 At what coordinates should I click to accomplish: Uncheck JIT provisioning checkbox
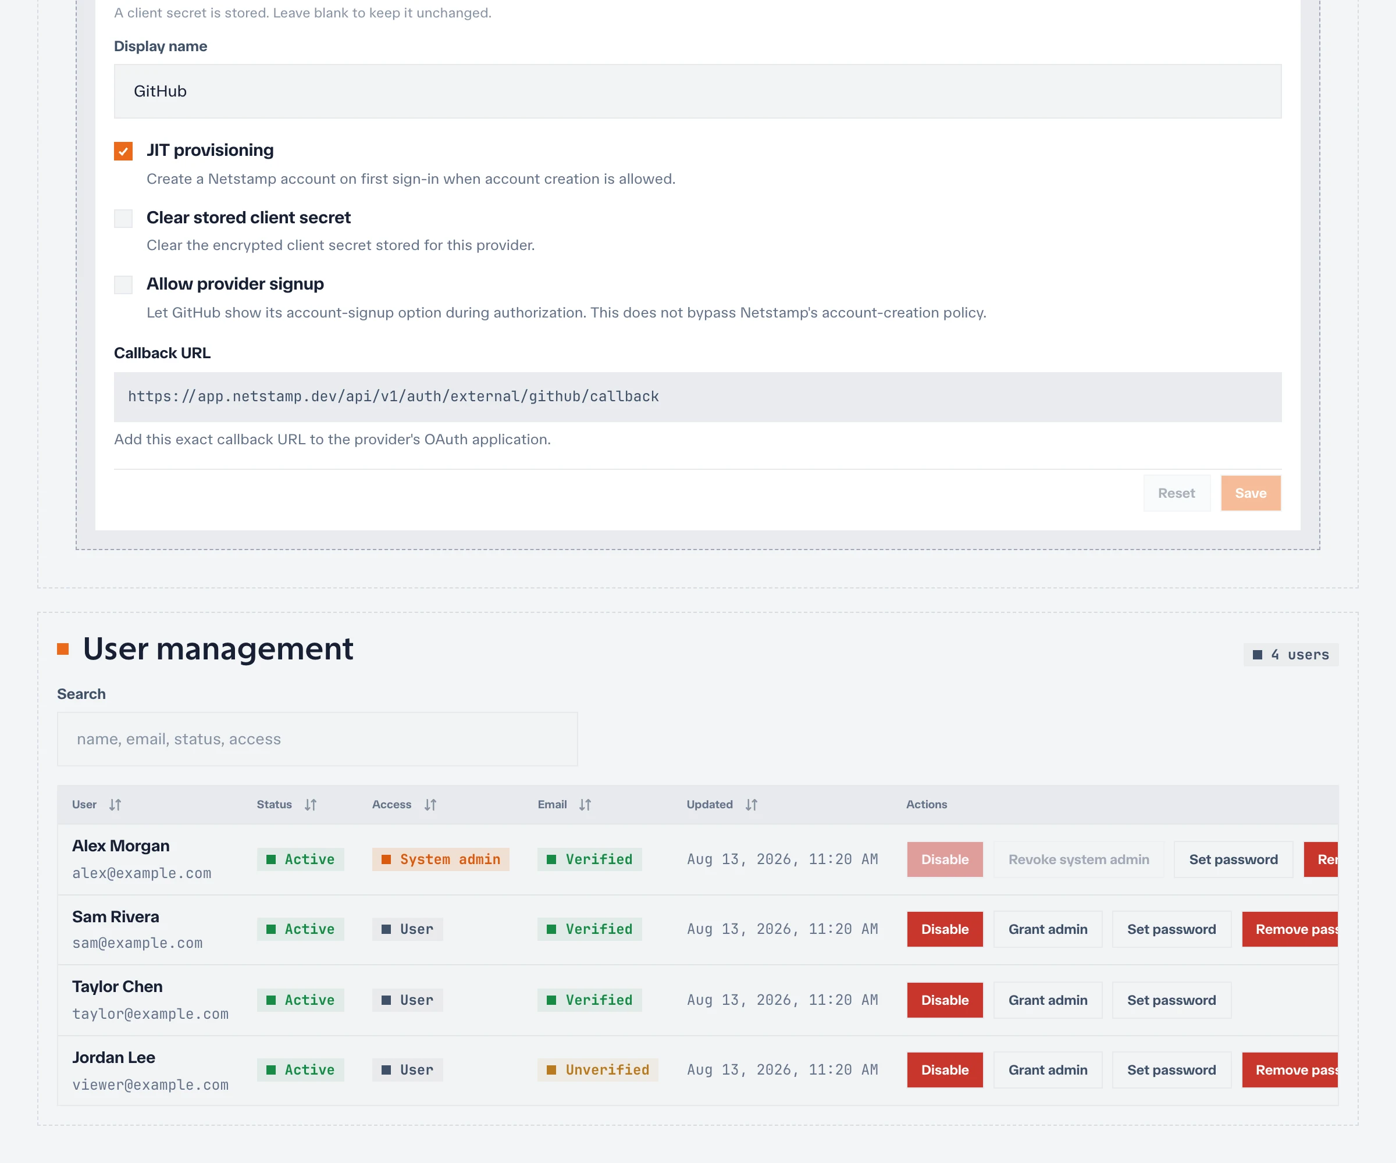coord(123,151)
